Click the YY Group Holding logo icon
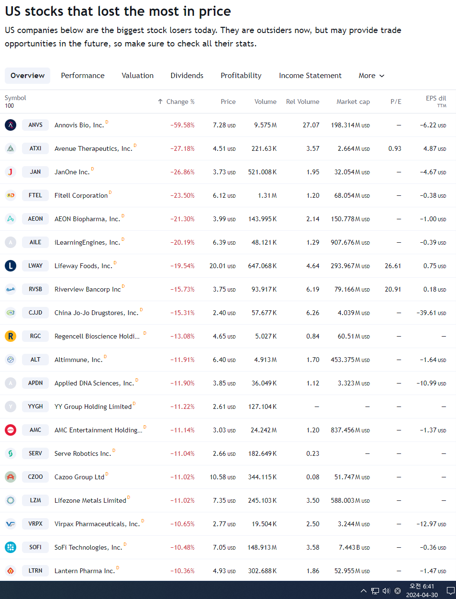The height and width of the screenshot is (599, 456). pos(11,407)
